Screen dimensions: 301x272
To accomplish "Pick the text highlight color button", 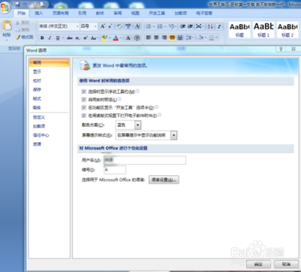I will (105, 38).
